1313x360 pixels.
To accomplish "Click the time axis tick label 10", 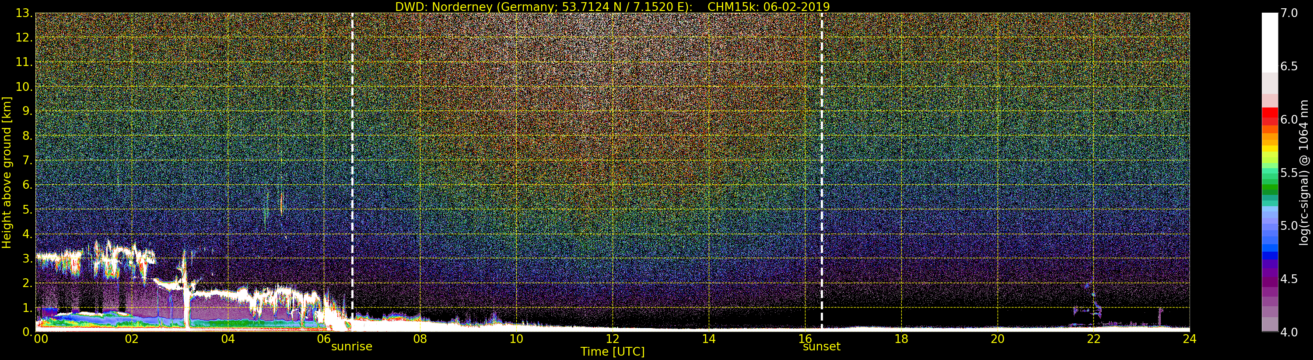I will [516, 339].
